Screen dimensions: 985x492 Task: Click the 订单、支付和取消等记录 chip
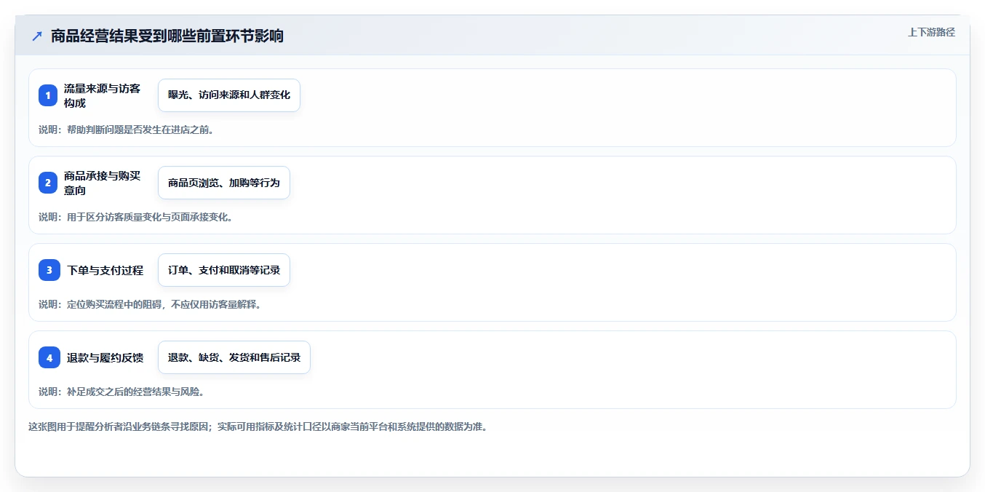[x=224, y=270]
